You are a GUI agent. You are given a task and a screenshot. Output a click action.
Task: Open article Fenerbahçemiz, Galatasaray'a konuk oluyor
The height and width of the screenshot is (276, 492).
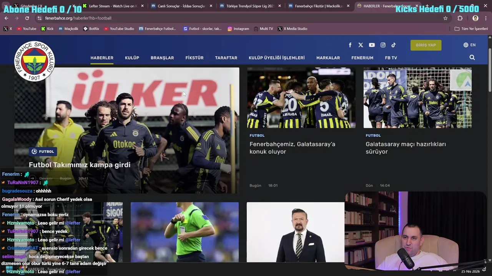[x=293, y=148]
